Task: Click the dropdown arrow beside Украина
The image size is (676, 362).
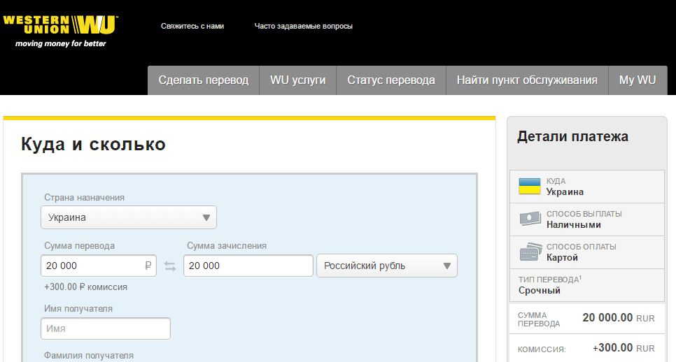Action: point(206,217)
